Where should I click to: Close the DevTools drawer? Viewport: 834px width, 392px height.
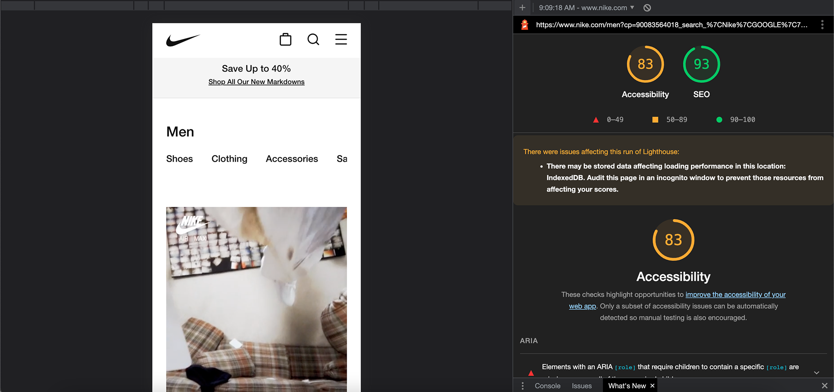pos(824,385)
